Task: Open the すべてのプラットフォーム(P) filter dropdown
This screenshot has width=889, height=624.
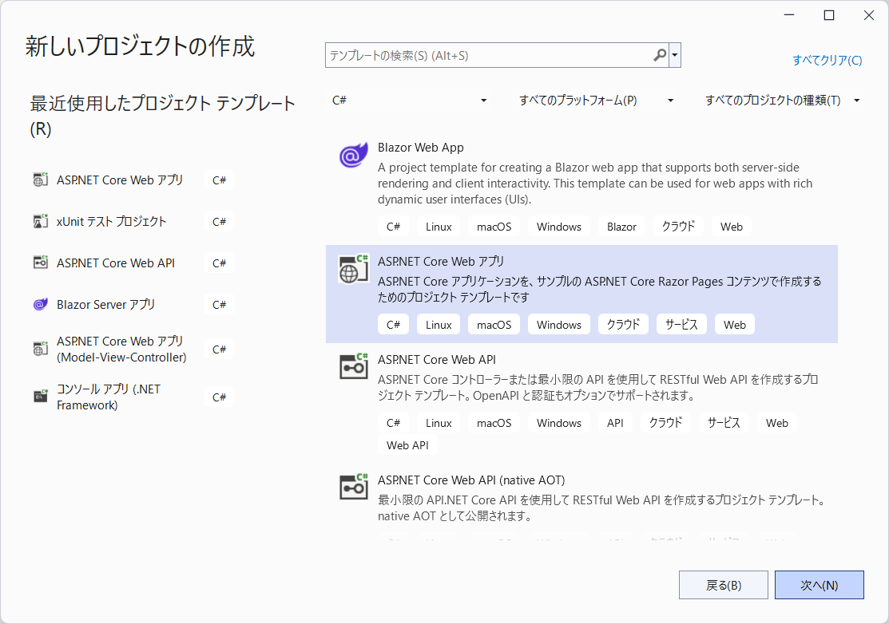Action: 596,101
